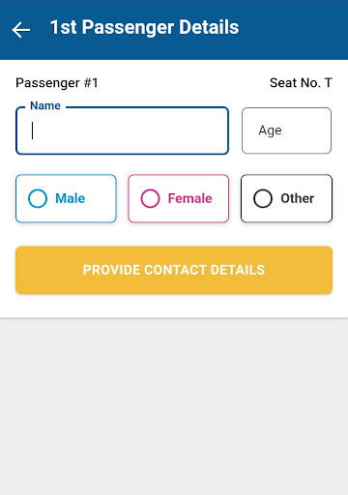Viewport: 348px width, 495px height.
Task: Focus the Name text field
Action: pos(122,131)
